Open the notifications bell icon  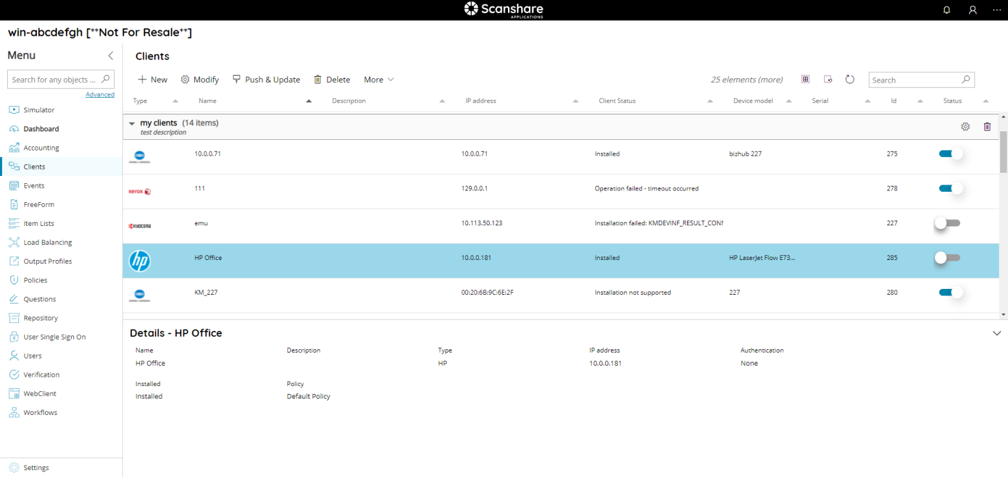[946, 10]
